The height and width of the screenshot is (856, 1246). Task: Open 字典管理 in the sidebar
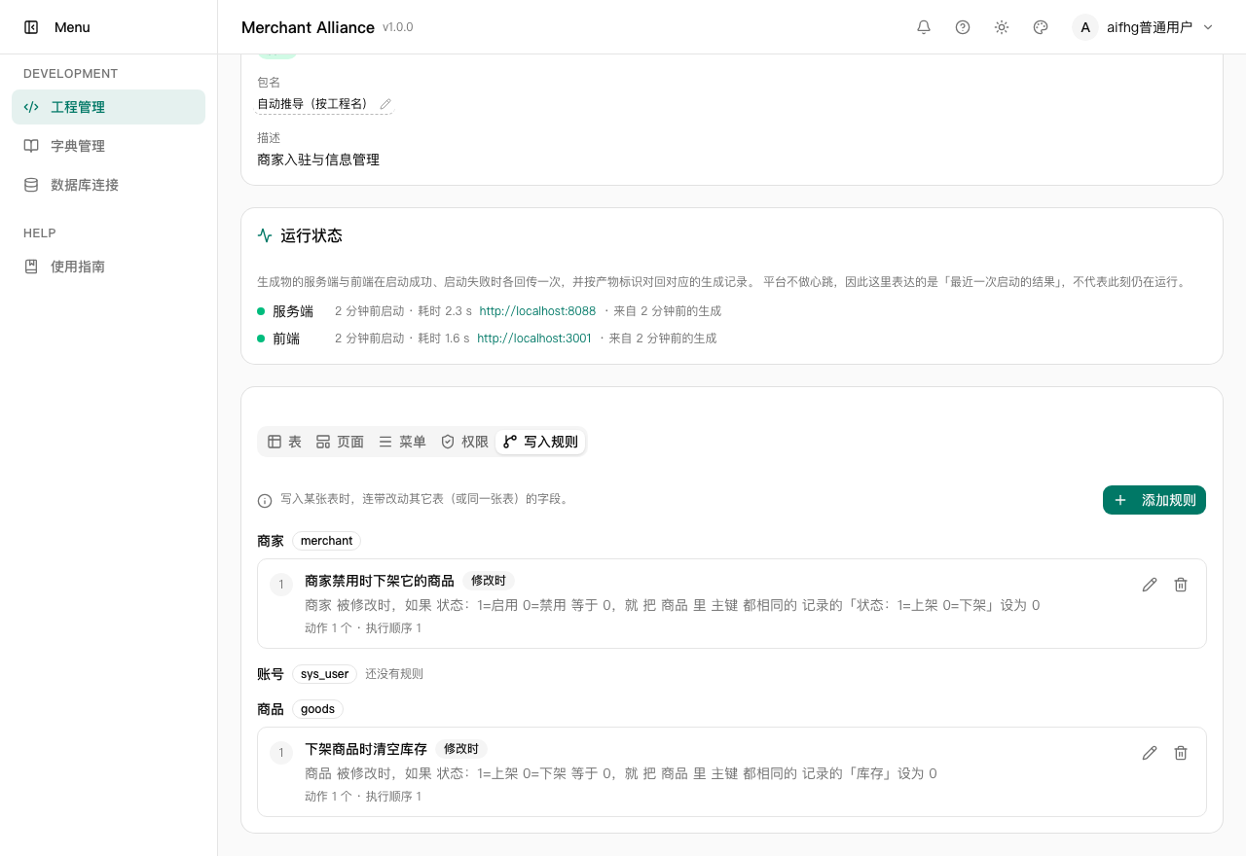[108, 146]
